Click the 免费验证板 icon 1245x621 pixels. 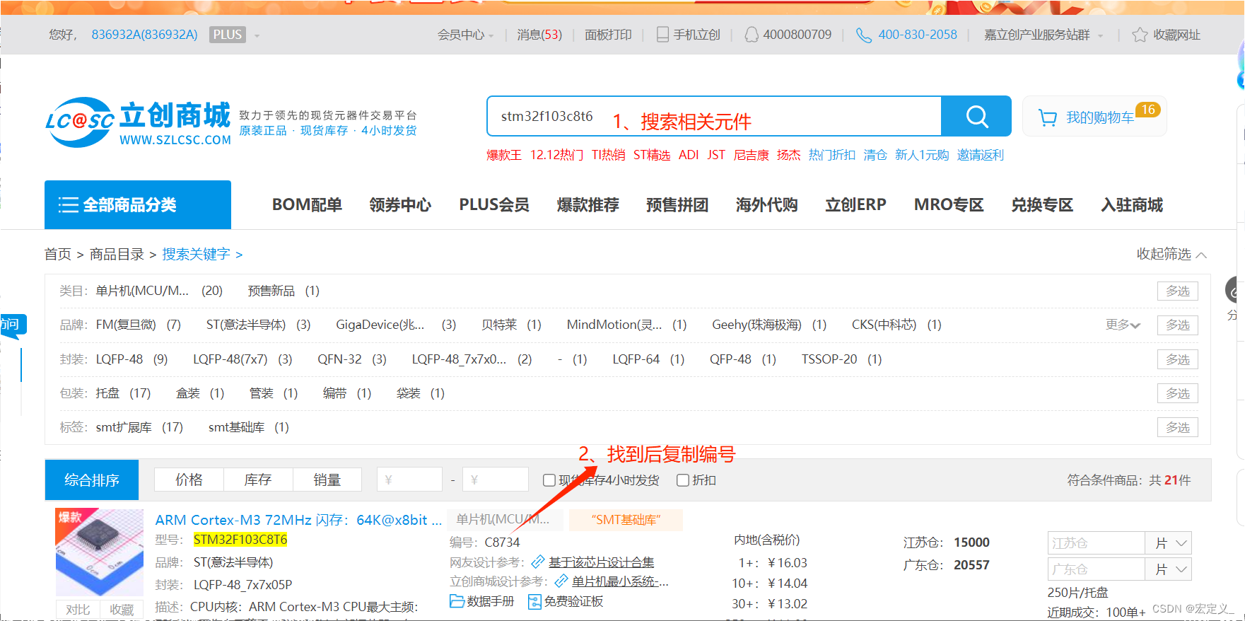534,601
